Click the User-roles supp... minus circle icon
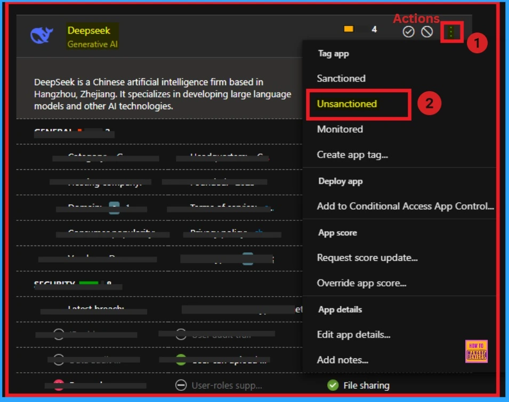Image resolution: width=509 pixels, height=402 pixels. pos(181,385)
